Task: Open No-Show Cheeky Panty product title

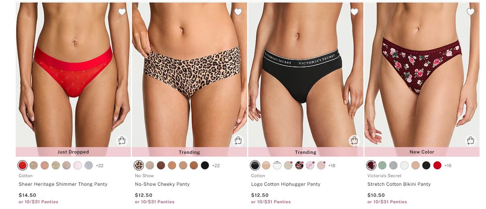Action: point(162,184)
